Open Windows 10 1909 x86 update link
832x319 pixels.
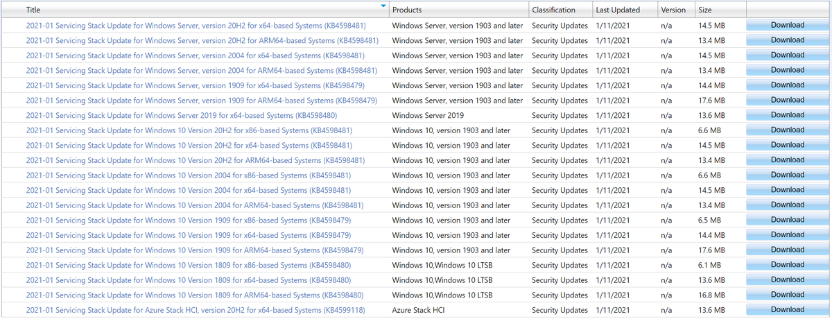(188, 221)
